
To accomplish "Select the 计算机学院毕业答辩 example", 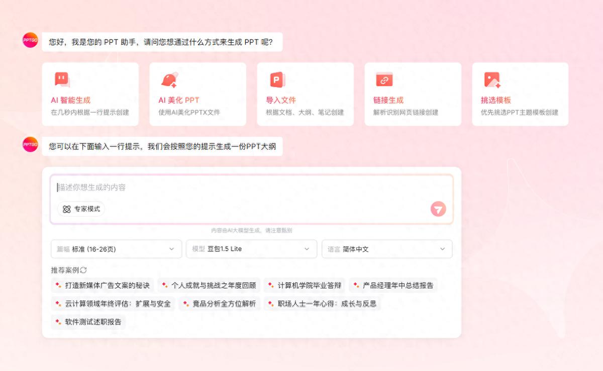I will pos(304,285).
